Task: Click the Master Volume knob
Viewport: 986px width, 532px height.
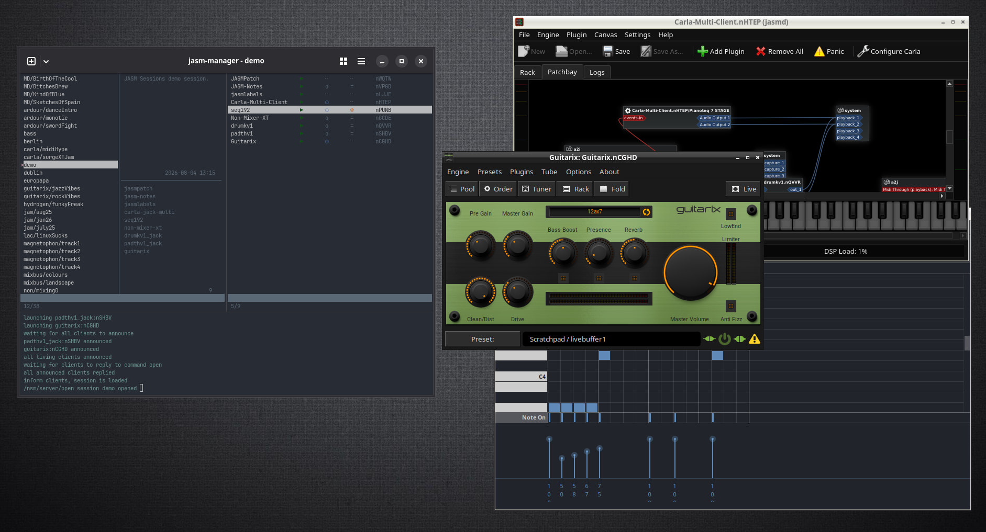Action: point(691,273)
